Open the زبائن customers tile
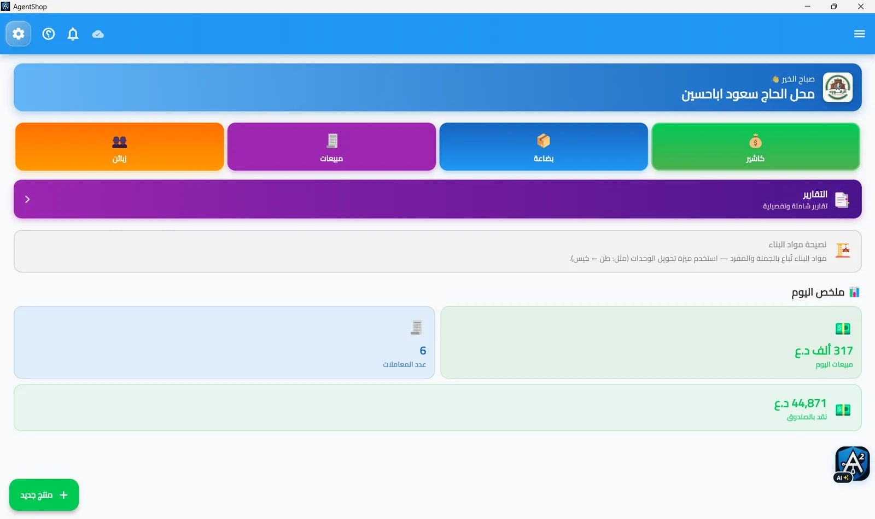Image resolution: width=875 pixels, height=519 pixels. 119,147
